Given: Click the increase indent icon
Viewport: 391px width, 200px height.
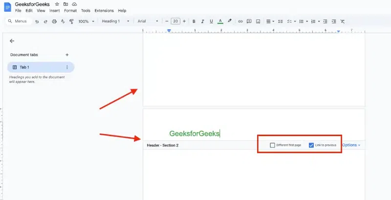Looking at the screenshot, I should click(334, 21).
